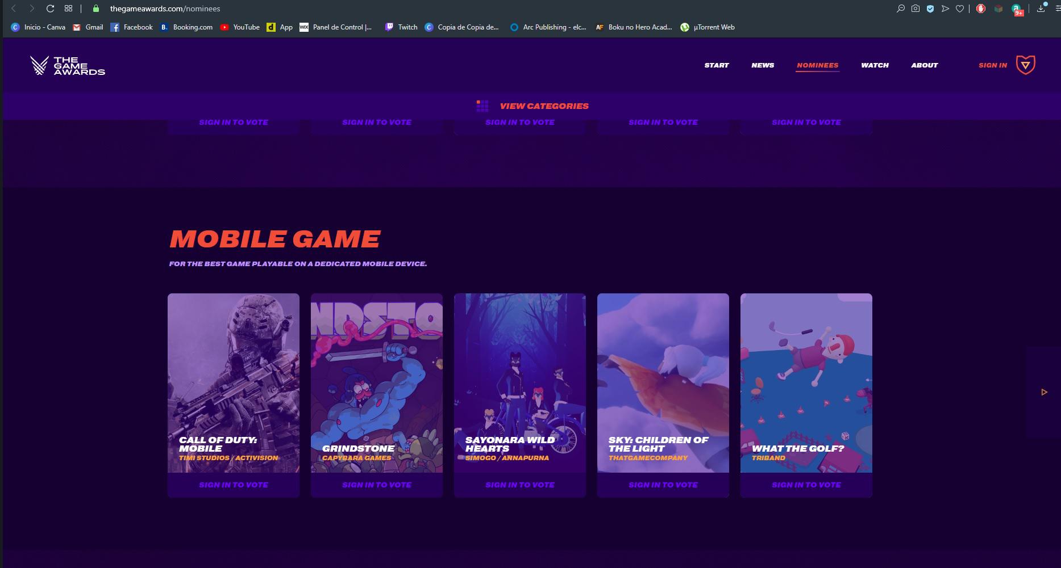Click the Sign In link
Screen dimensions: 1061x568
(992, 65)
